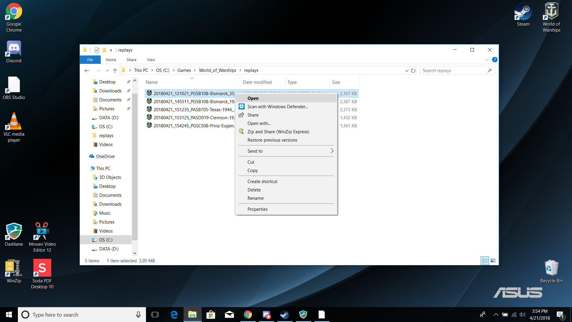Click the refresh button in address bar
The width and height of the screenshot is (572, 322).
tap(413, 71)
